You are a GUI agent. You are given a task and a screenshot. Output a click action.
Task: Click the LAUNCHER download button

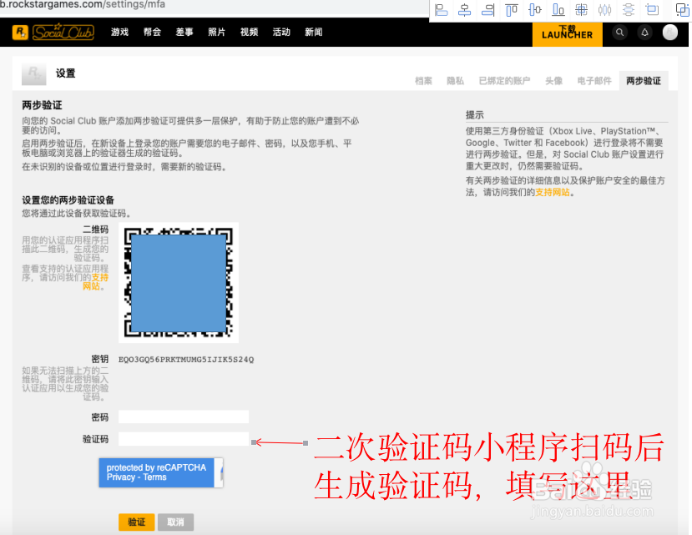tap(567, 34)
